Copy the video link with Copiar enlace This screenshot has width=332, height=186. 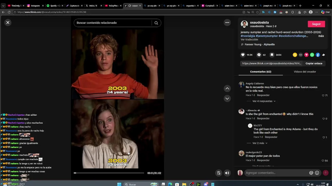314,63
